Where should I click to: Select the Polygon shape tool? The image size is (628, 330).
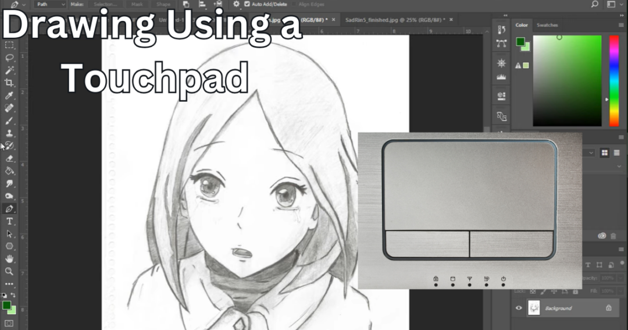pos(9,246)
